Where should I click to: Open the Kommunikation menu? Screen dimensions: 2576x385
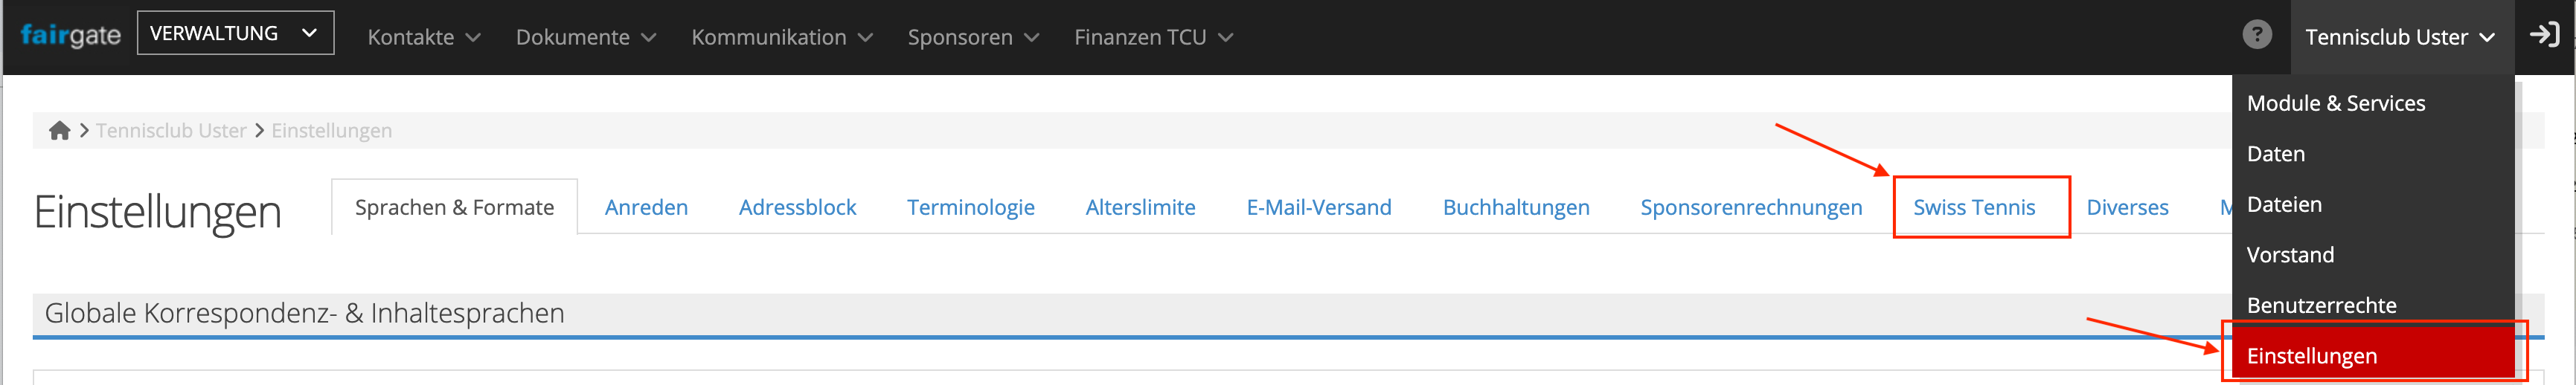(781, 37)
